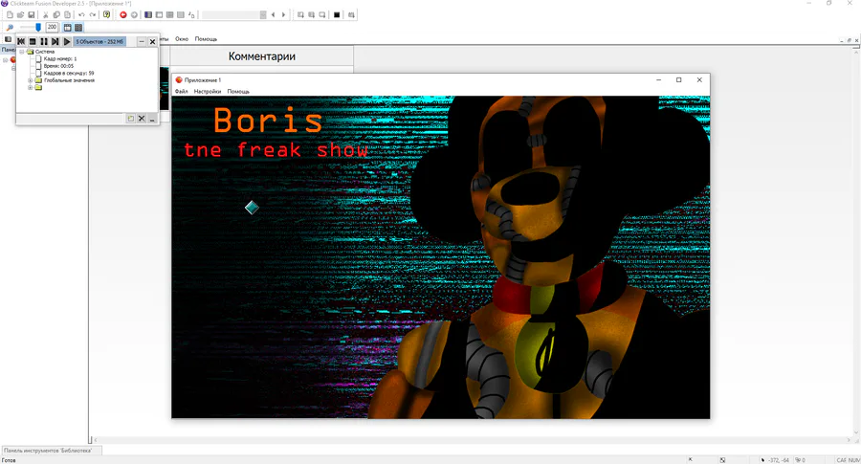Adjust the zoom slider handle
The image size is (861, 464).
(38, 27)
